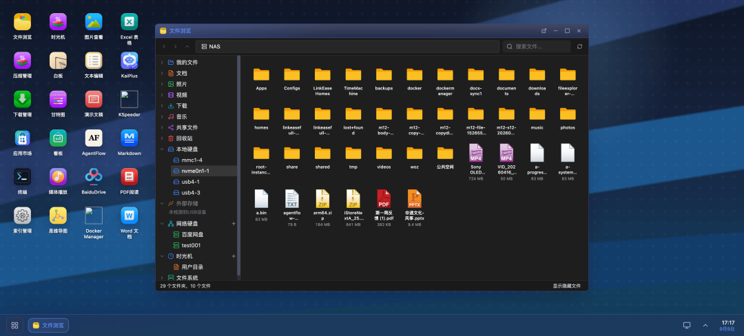Collapse the 时光机 sidebar section
744x336 pixels.
pos(162,256)
